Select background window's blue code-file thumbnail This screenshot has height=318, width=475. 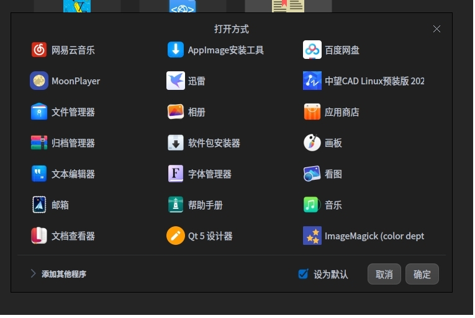(x=183, y=6)
